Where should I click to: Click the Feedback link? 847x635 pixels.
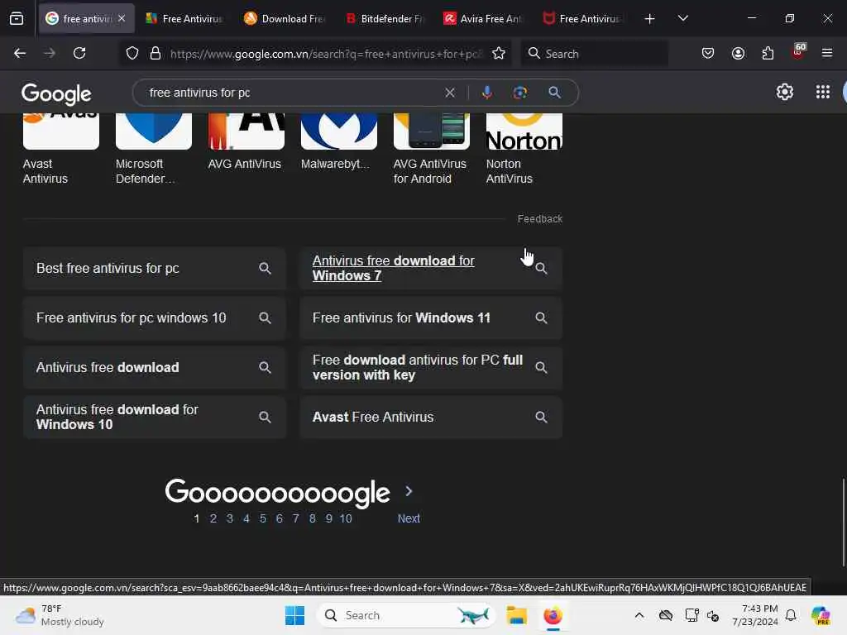539,218
